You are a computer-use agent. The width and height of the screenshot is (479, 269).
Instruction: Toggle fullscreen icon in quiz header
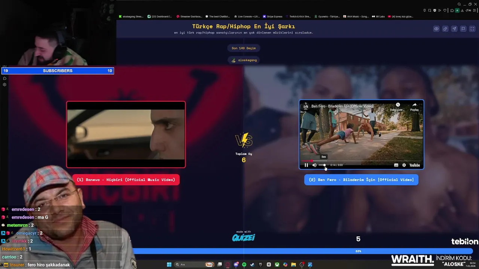(x=472, y=29)
